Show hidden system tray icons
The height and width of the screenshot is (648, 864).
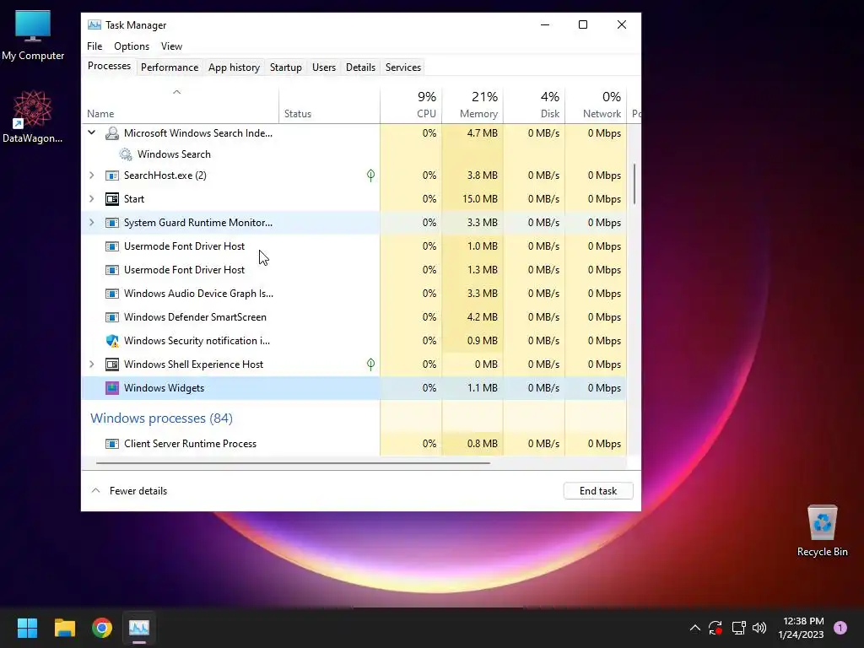pos(695,628)
